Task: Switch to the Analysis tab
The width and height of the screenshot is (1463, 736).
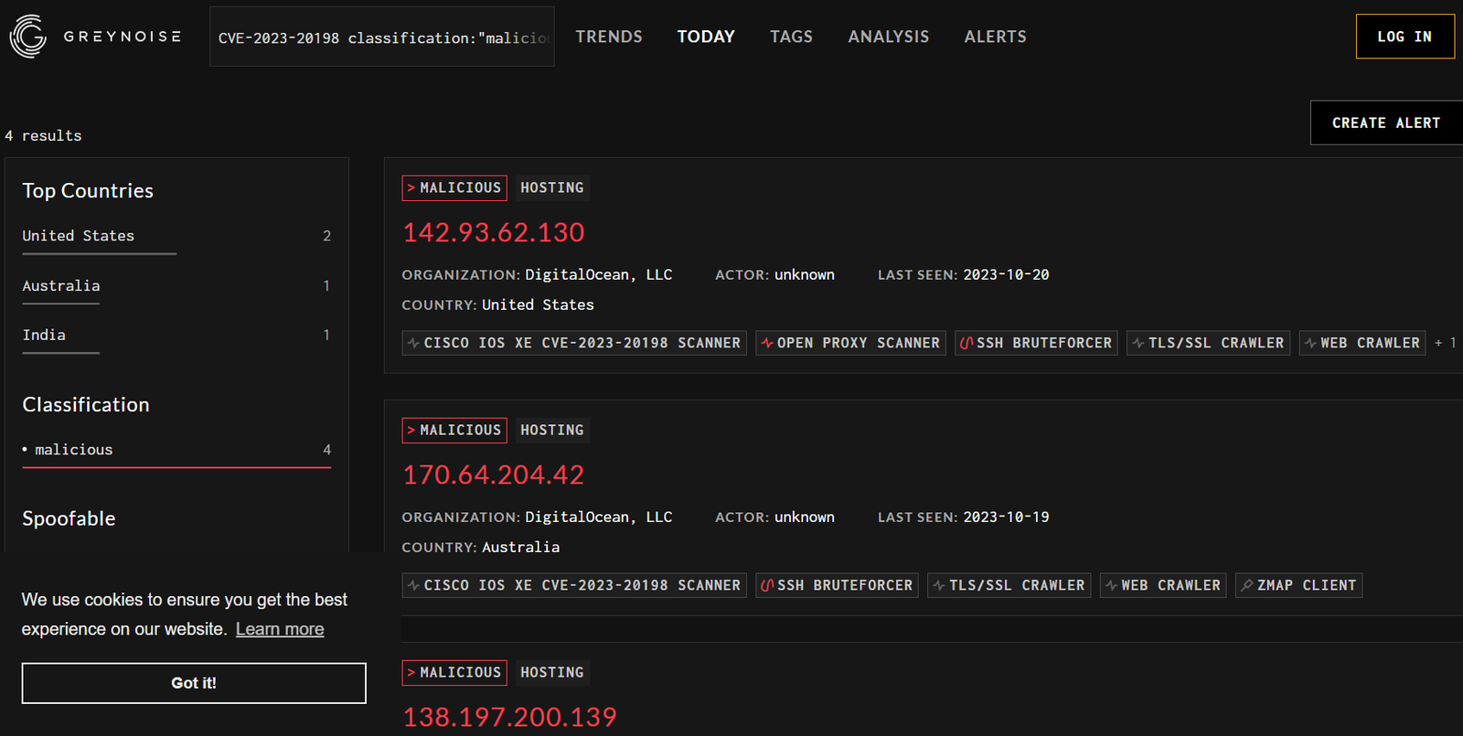Action: click(x=888, y=37)
